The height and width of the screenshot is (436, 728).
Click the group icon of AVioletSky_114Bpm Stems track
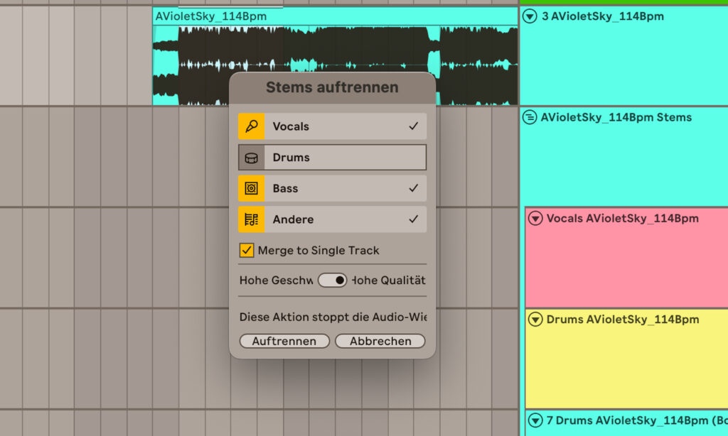pyautogui.click(x=529, y=117)
